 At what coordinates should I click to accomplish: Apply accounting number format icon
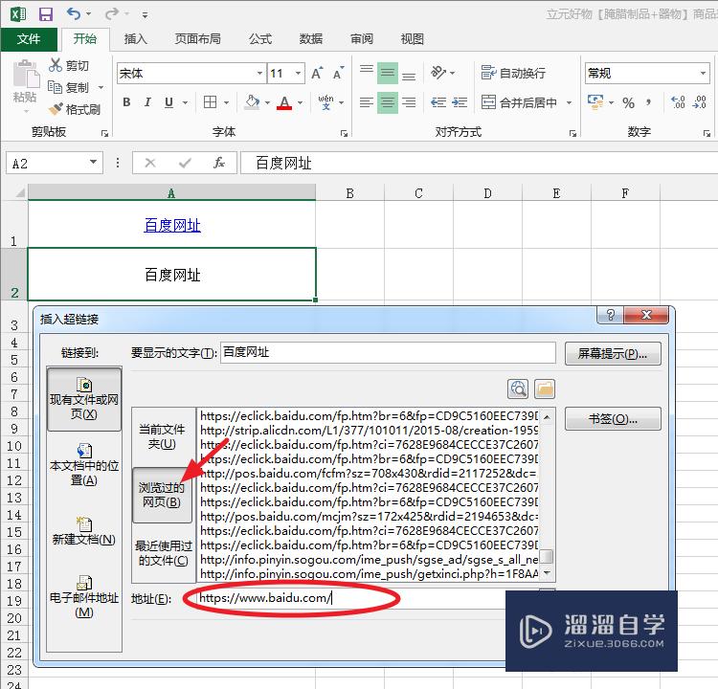pos(595,102)
